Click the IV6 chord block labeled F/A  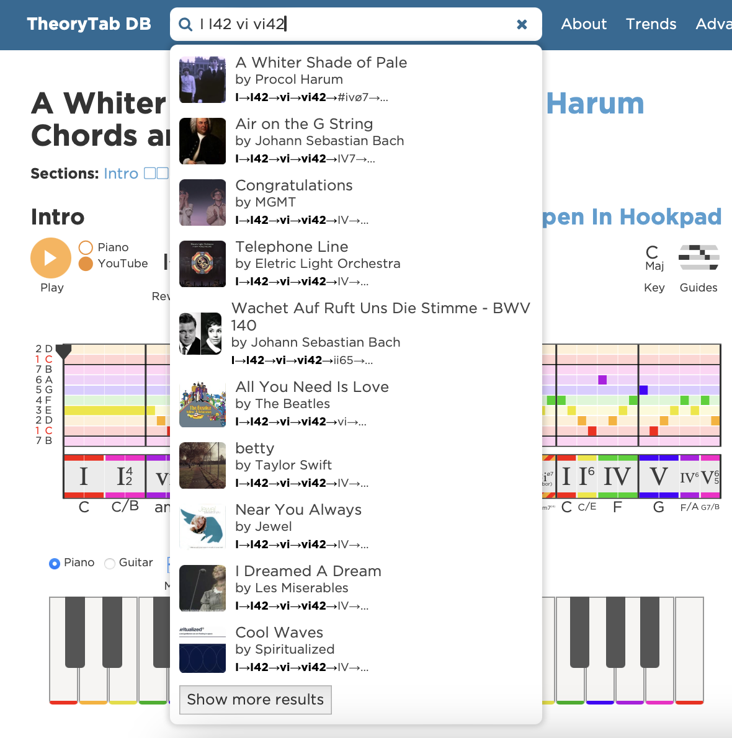689,476
